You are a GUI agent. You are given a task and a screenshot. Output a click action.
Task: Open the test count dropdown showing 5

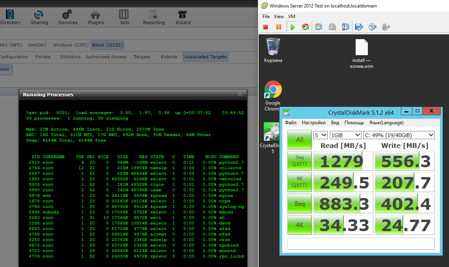pyautogui.click(x=320, y=135)
